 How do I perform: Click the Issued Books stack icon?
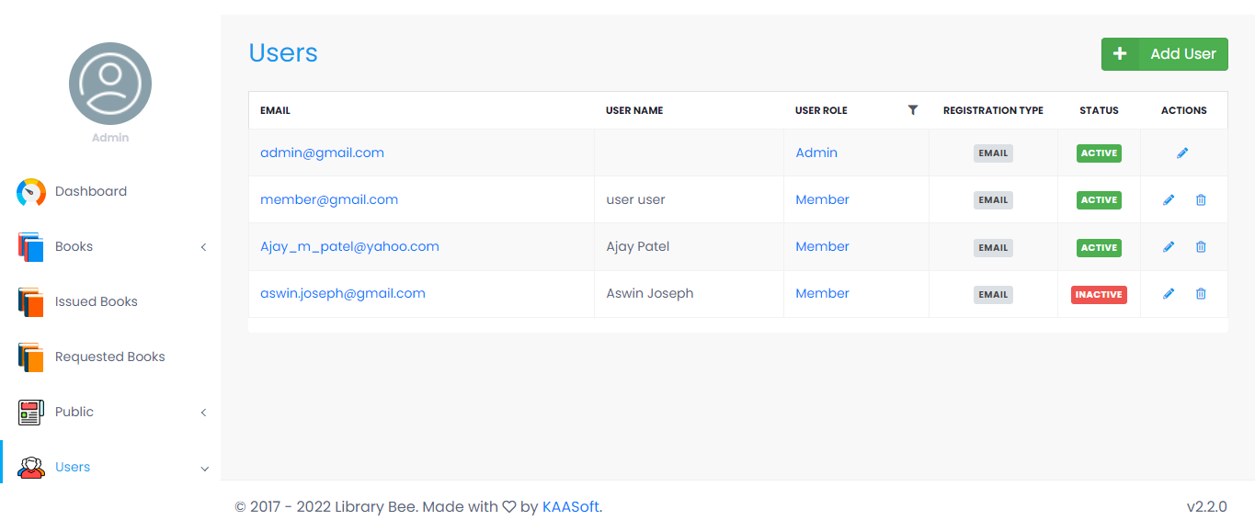pyautogui.click(x=31, y=302)
